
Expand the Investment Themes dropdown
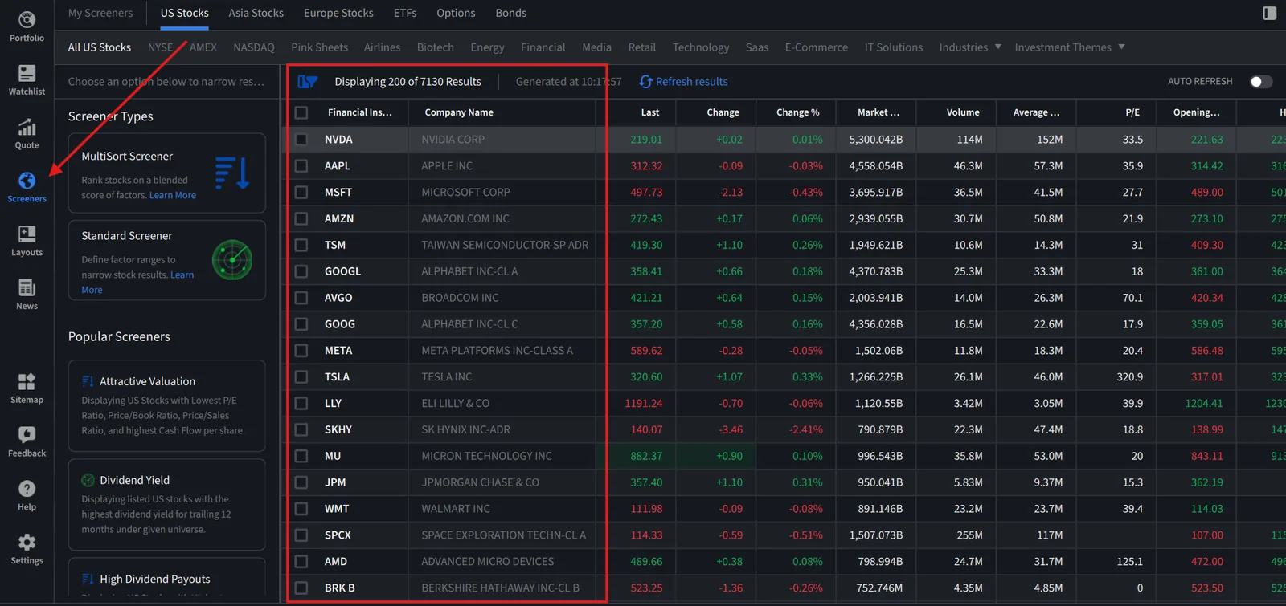(1070, 47)
